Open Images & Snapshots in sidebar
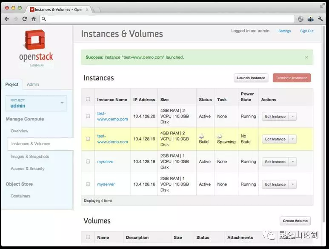The width and height of the screenshot is (329, 249). tap(30, 157)
